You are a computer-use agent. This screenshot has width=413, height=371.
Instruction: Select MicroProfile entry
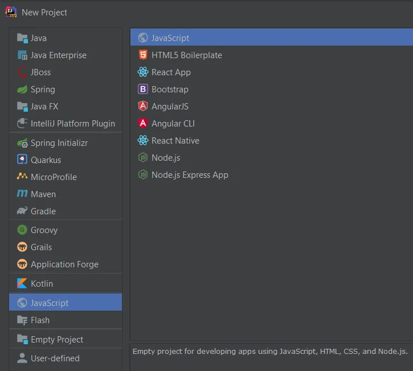point(66,177)
